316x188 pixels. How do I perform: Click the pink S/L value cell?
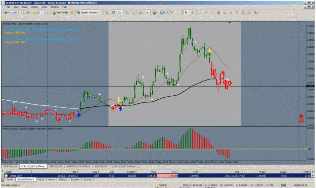pyautogui.click(x=167, y=176)
